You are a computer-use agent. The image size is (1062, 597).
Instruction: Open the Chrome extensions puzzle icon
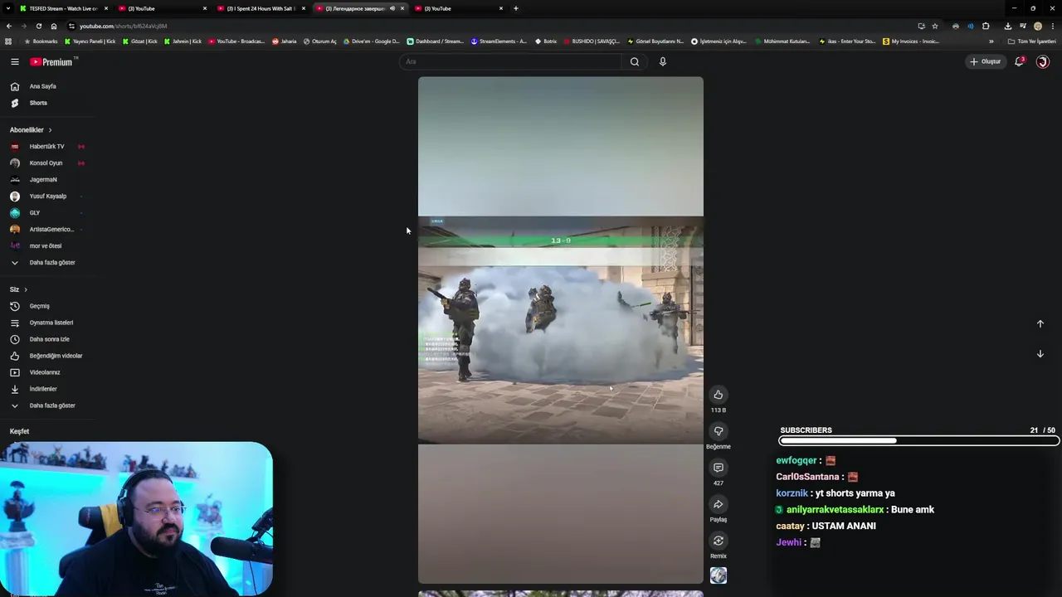pos(986,26)
